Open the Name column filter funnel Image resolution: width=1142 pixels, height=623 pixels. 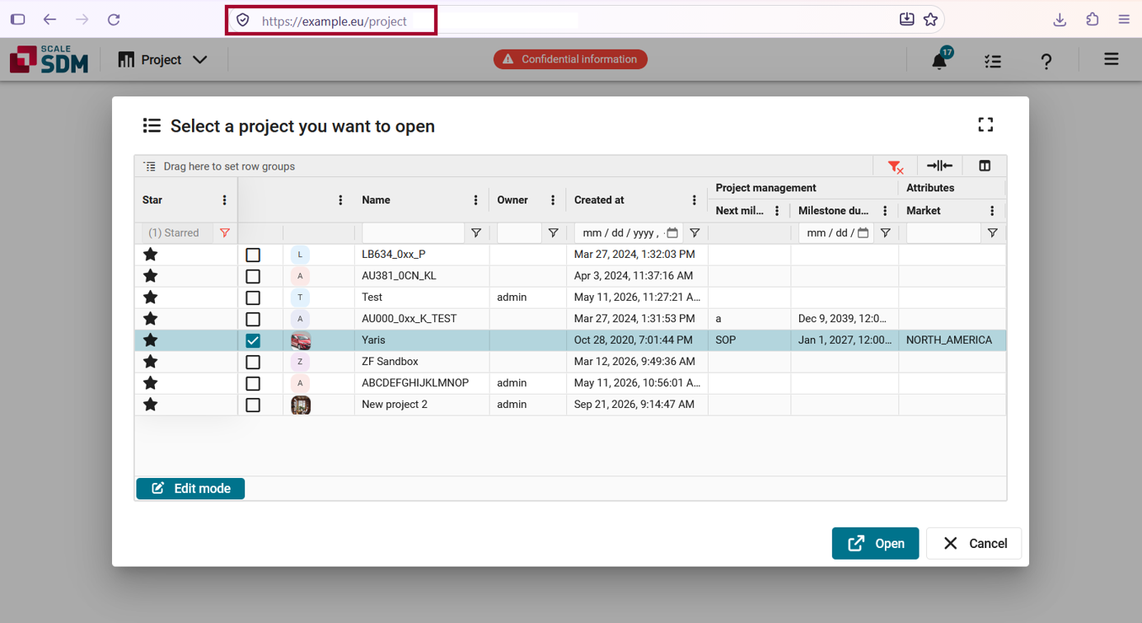click(x=475, y=233)
